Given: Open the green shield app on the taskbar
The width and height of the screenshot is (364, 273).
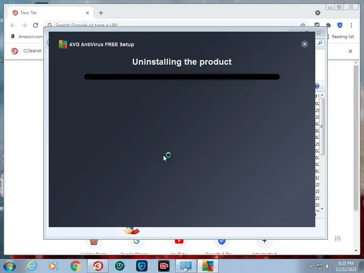Looking at the screenshot, I should pos(120,266).
